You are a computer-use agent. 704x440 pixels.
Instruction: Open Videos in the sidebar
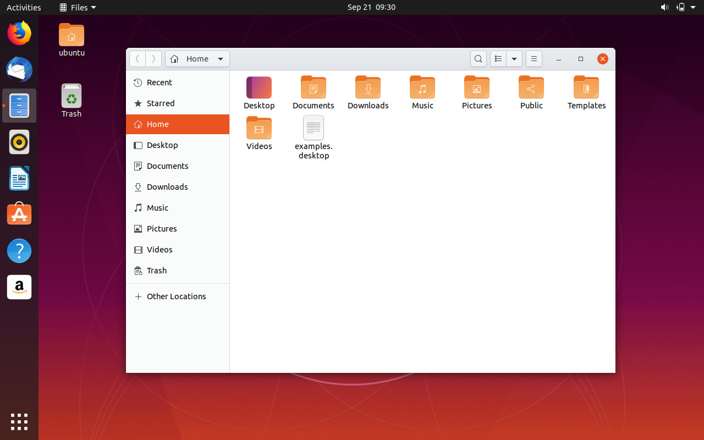(x=178, y=250)
